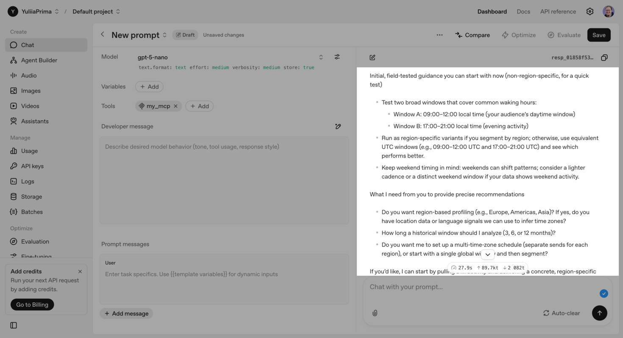The image size is (623, 338).
Task: Click the Chat with your prompt field
Action: 479,287
